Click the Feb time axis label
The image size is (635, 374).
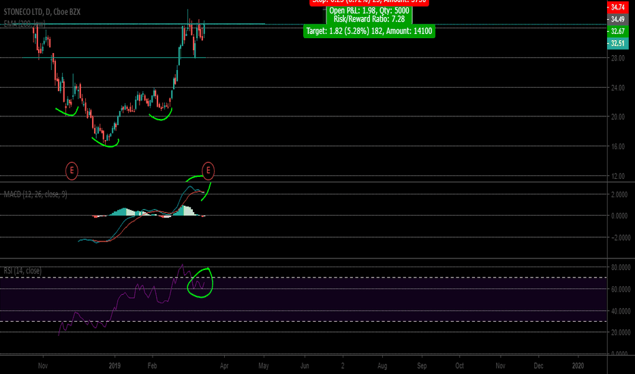[x=152, y=366]
